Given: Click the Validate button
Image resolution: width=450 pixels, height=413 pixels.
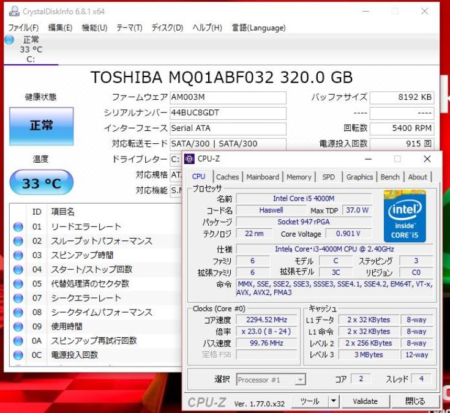Looking at the screenshot, I should point(366,401).
